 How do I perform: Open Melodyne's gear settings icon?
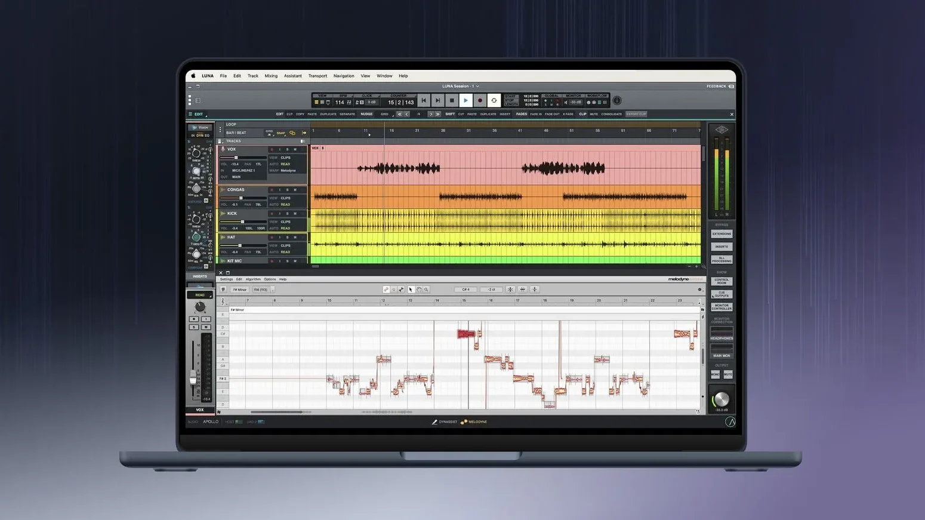[699, 290]
